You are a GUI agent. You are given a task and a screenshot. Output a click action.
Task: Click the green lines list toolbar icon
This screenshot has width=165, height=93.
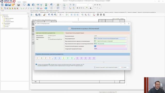(x=46, y=5)
